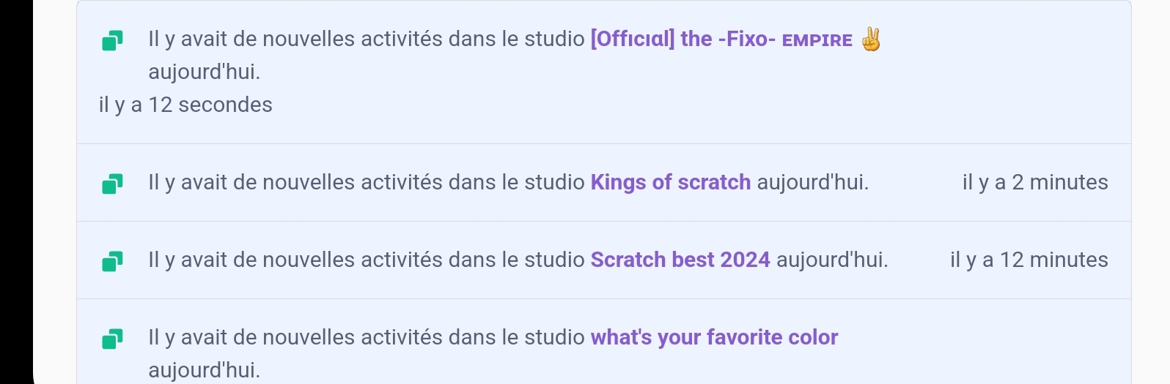
Task: Click the victory hand emoji after EMPIRE
Action: coord(870,39)
